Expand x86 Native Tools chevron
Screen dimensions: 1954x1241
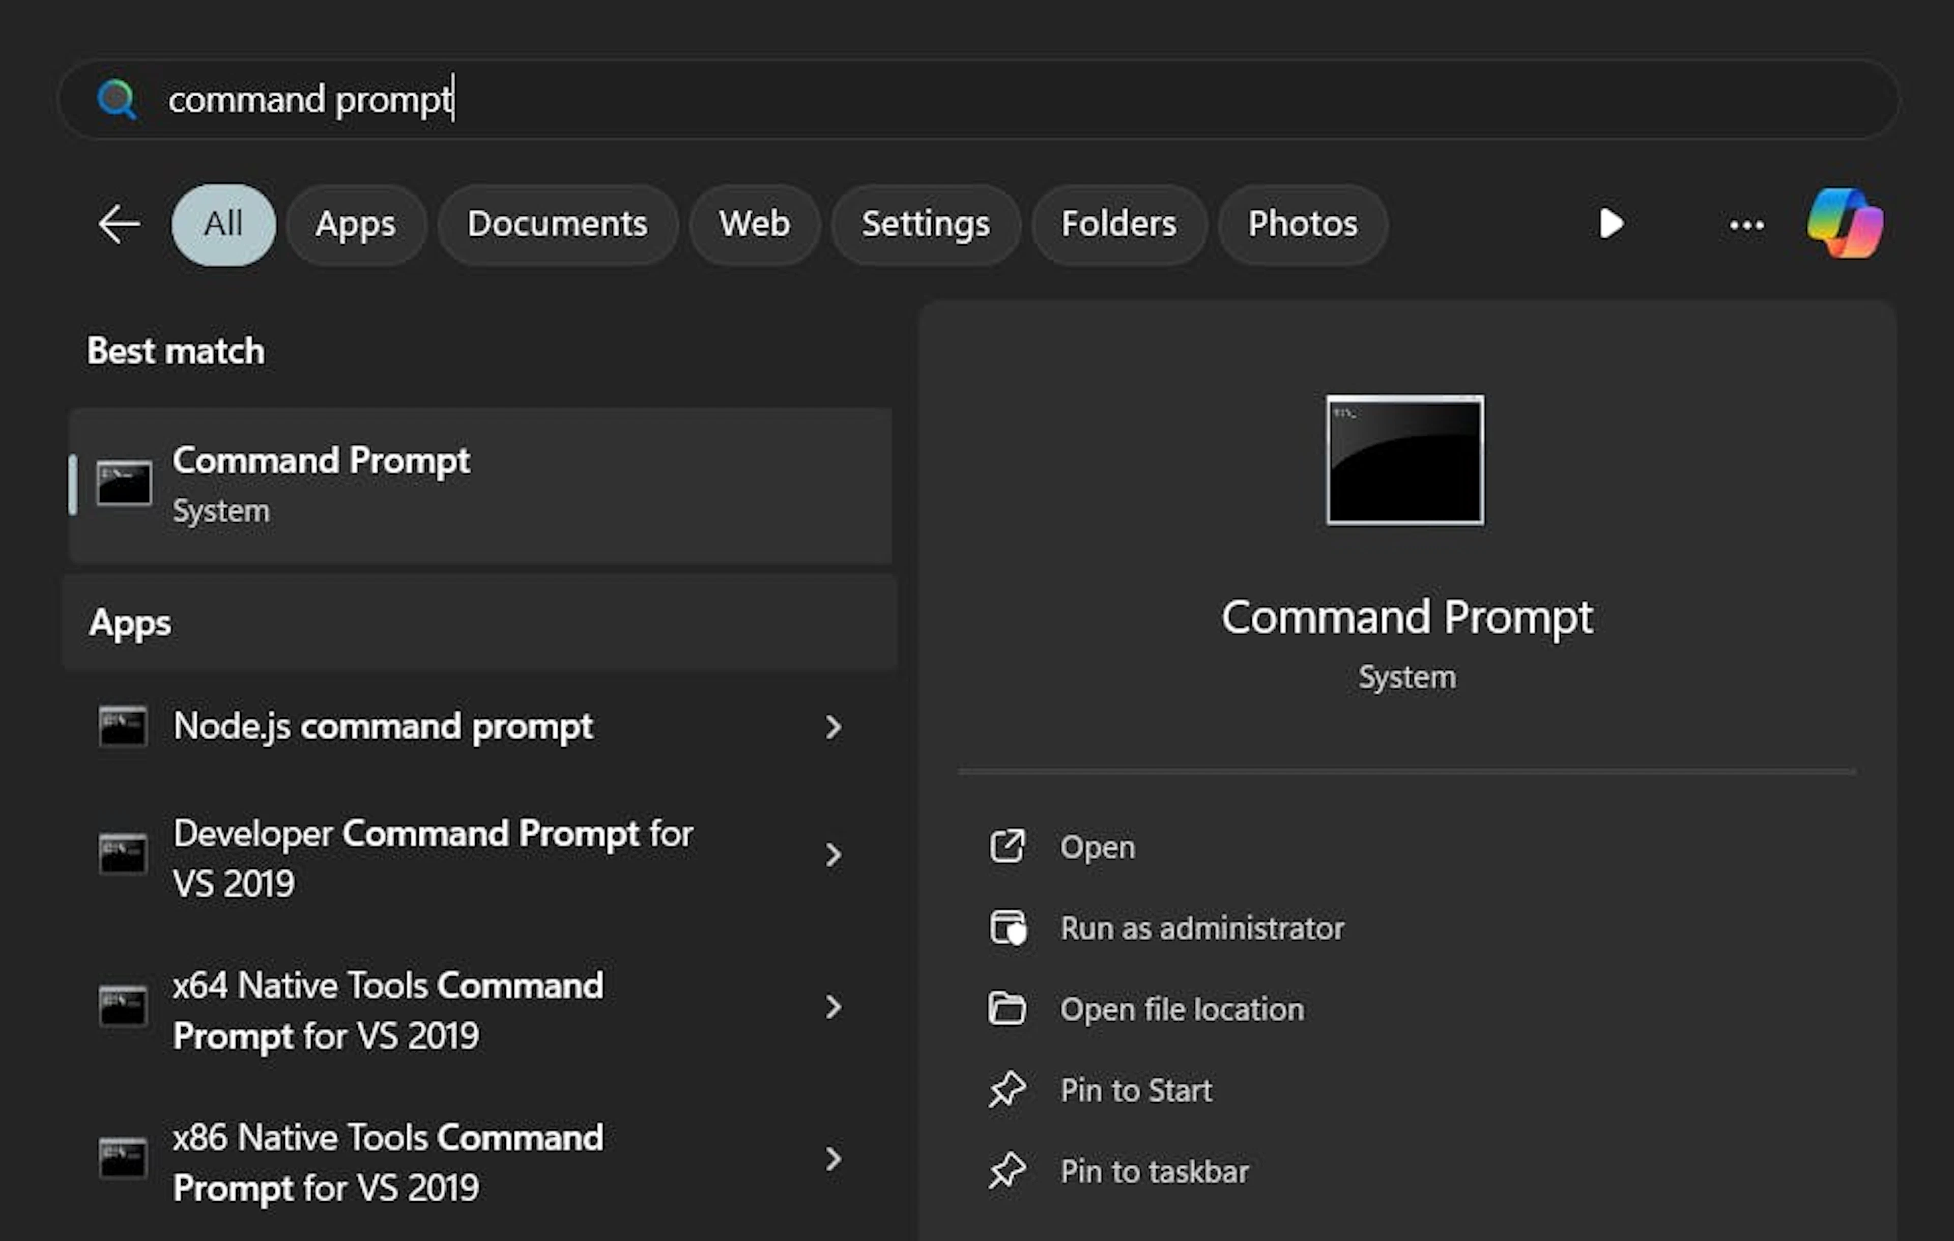tap(834, 1159)
